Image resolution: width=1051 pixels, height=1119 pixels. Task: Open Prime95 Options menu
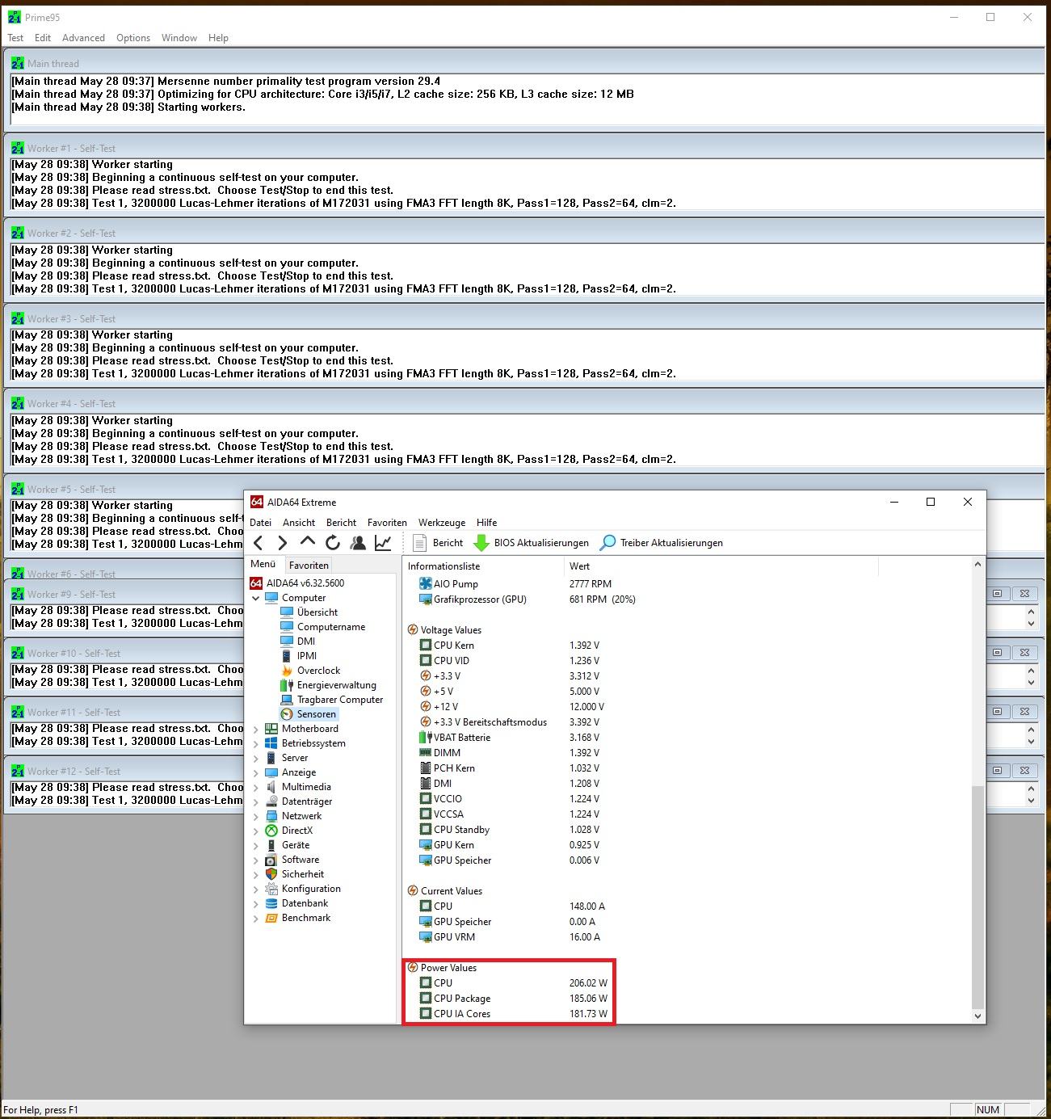(133, 38)
